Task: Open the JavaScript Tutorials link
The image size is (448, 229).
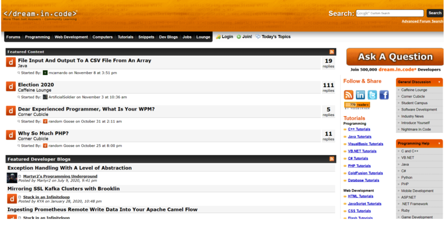Action: click(365, 204)
